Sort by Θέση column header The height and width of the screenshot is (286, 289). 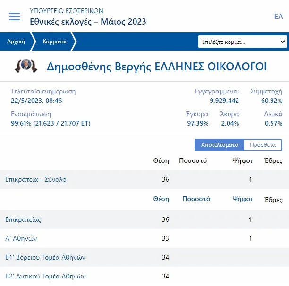pyautogui.click(x=161, y=199)
